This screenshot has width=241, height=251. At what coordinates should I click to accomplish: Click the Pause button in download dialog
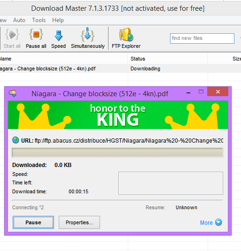[x=33, y=222]
